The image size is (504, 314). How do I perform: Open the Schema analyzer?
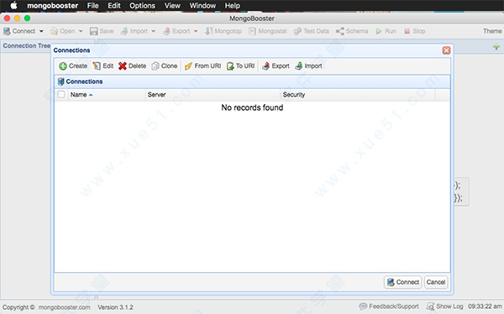point(352,31)
